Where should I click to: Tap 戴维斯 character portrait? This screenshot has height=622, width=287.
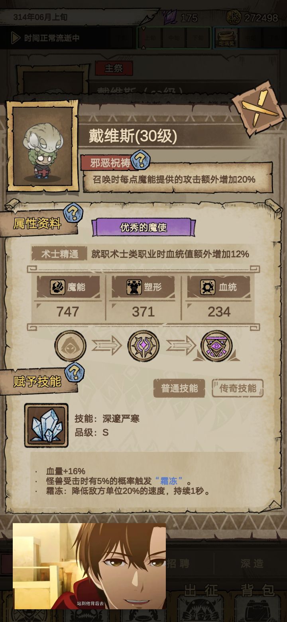pyautogui.click(x=42, y=146)
